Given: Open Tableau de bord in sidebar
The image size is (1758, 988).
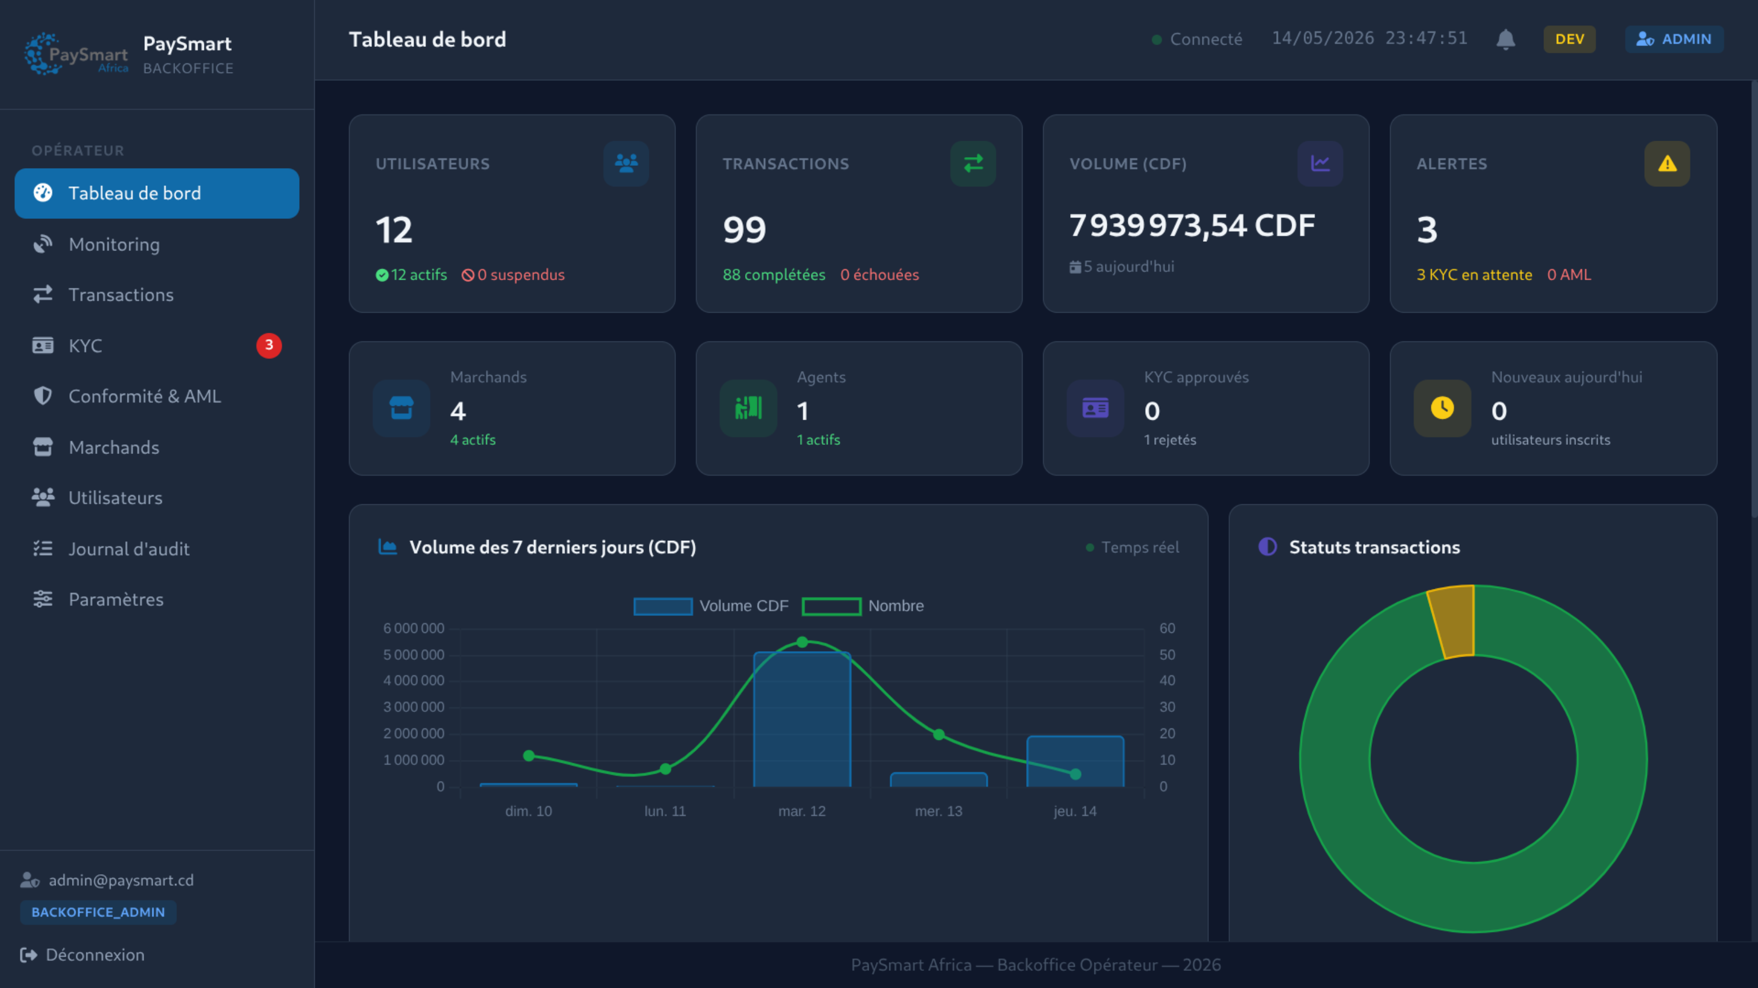Looking at the screenshot, I should [157, 193].
